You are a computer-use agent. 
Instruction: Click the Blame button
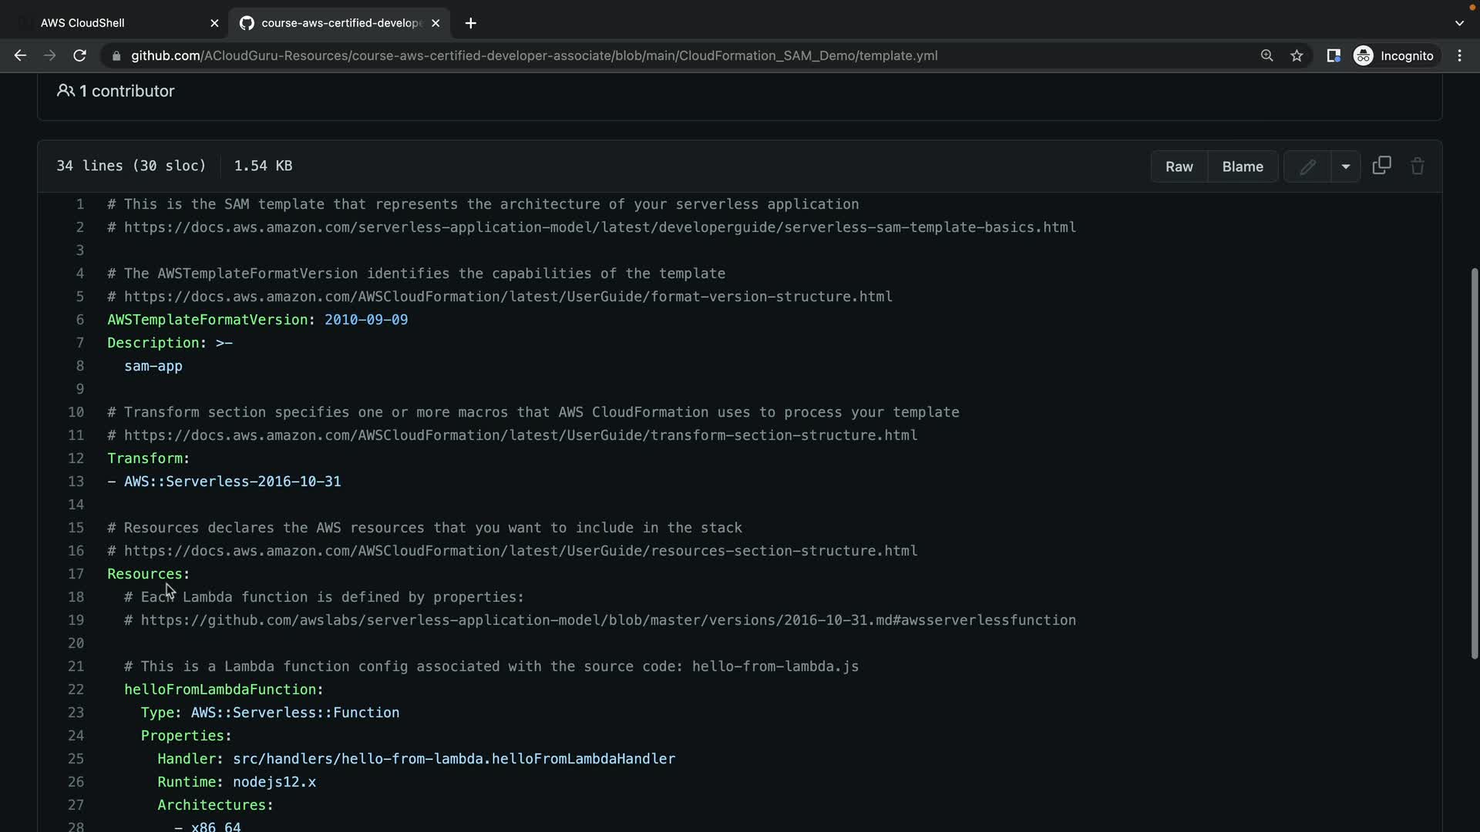coord(1242,166)
